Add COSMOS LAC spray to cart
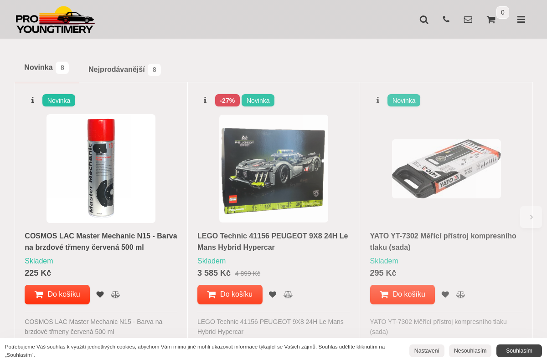Image resolution: width=547 pixels, height=364 pixels. pos(57,294)
